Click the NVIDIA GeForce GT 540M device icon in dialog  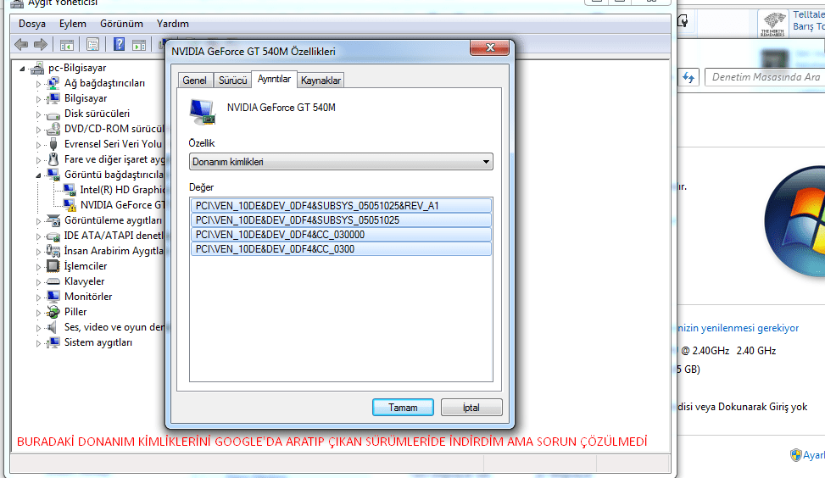pos(203,112)
